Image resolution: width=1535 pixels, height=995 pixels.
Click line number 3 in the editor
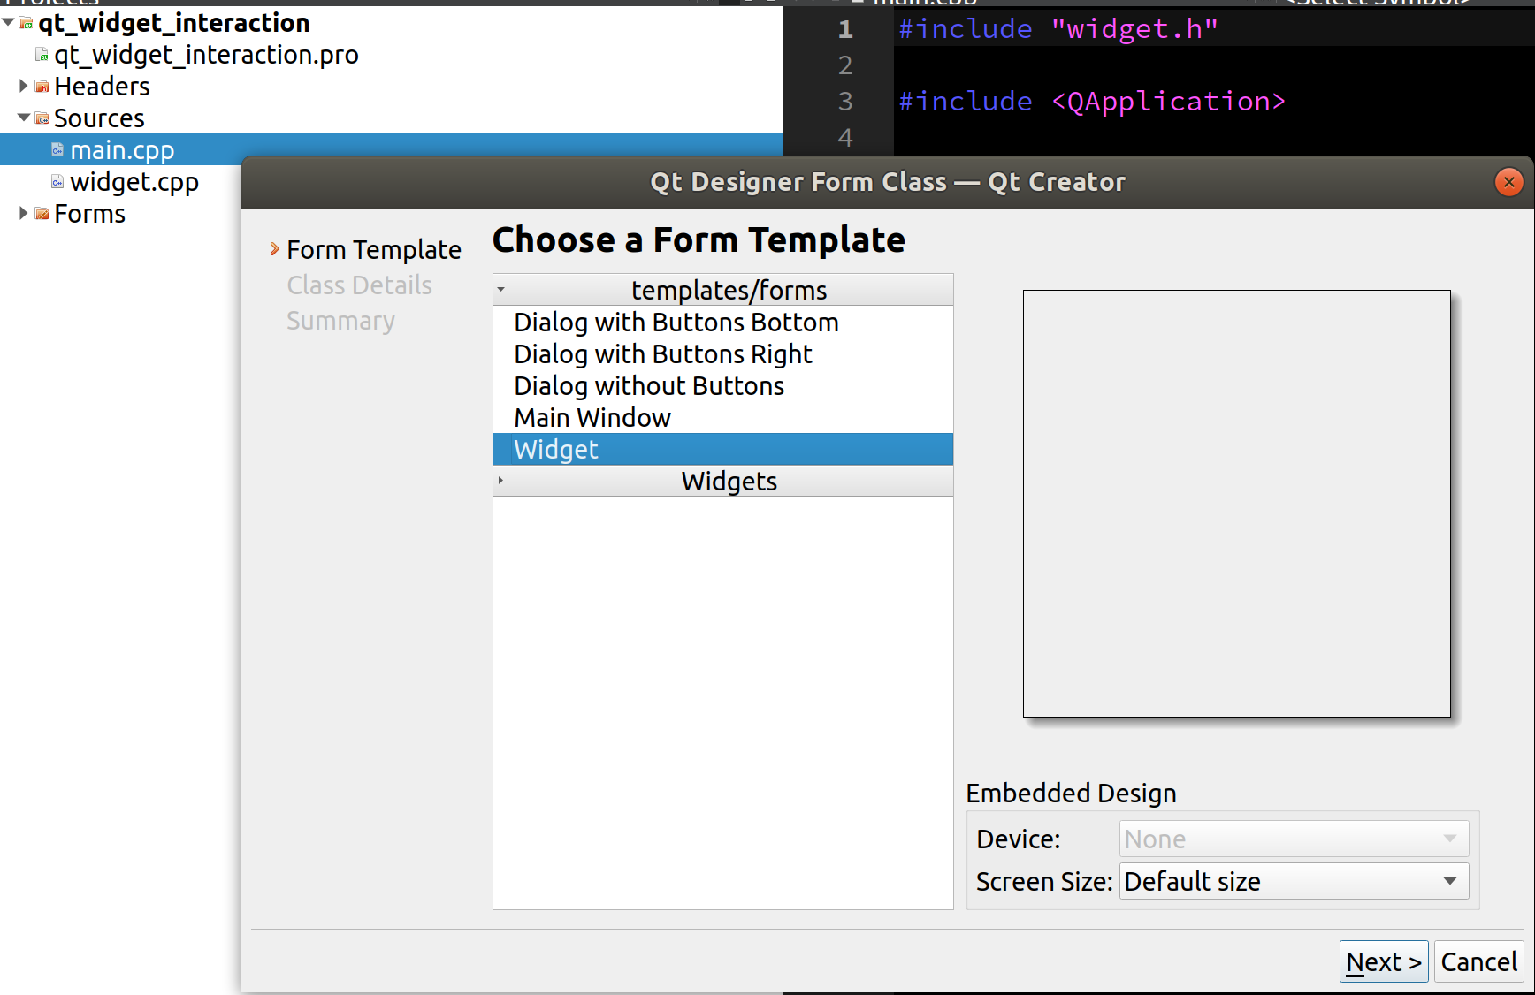[x=845, y=102]
